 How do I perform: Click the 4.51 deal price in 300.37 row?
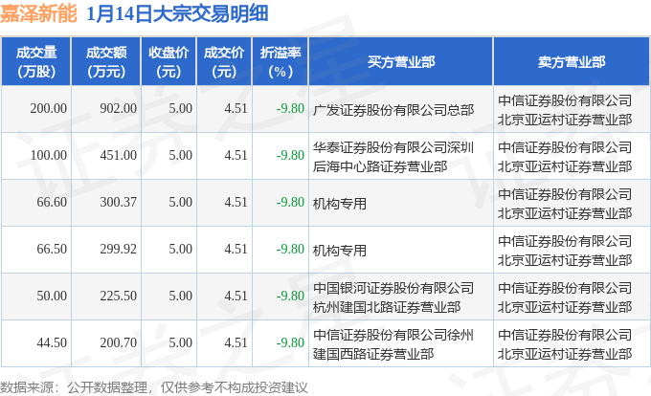[236, 203]
